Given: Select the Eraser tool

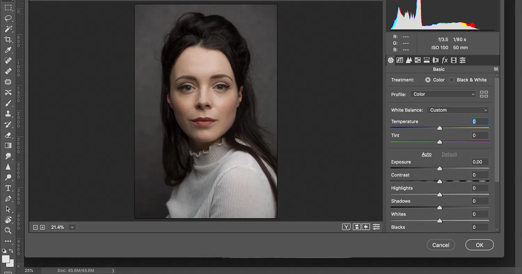Looking at the screenshot, I should (x=8, y=135).
